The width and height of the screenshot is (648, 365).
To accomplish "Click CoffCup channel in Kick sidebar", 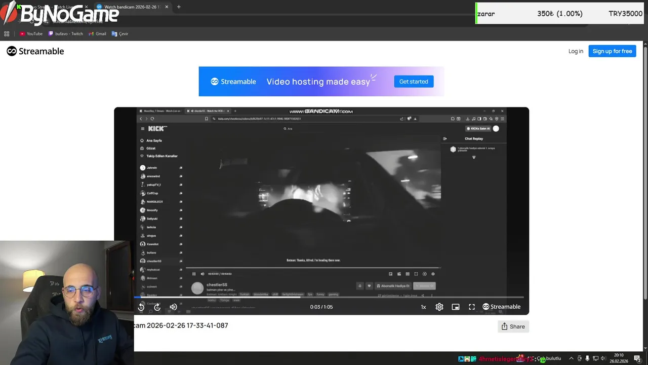I will click(x=153, y=193).
